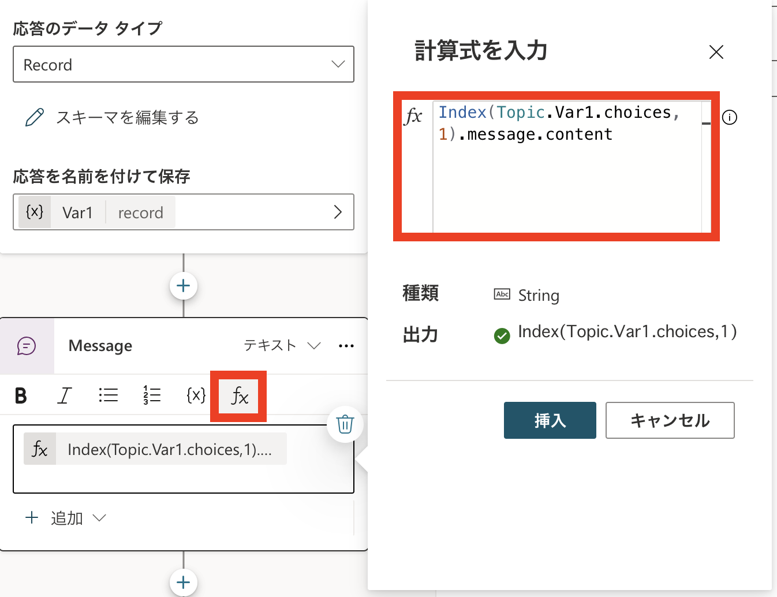Click the plus button to add a new node

(x=183, y=285)
